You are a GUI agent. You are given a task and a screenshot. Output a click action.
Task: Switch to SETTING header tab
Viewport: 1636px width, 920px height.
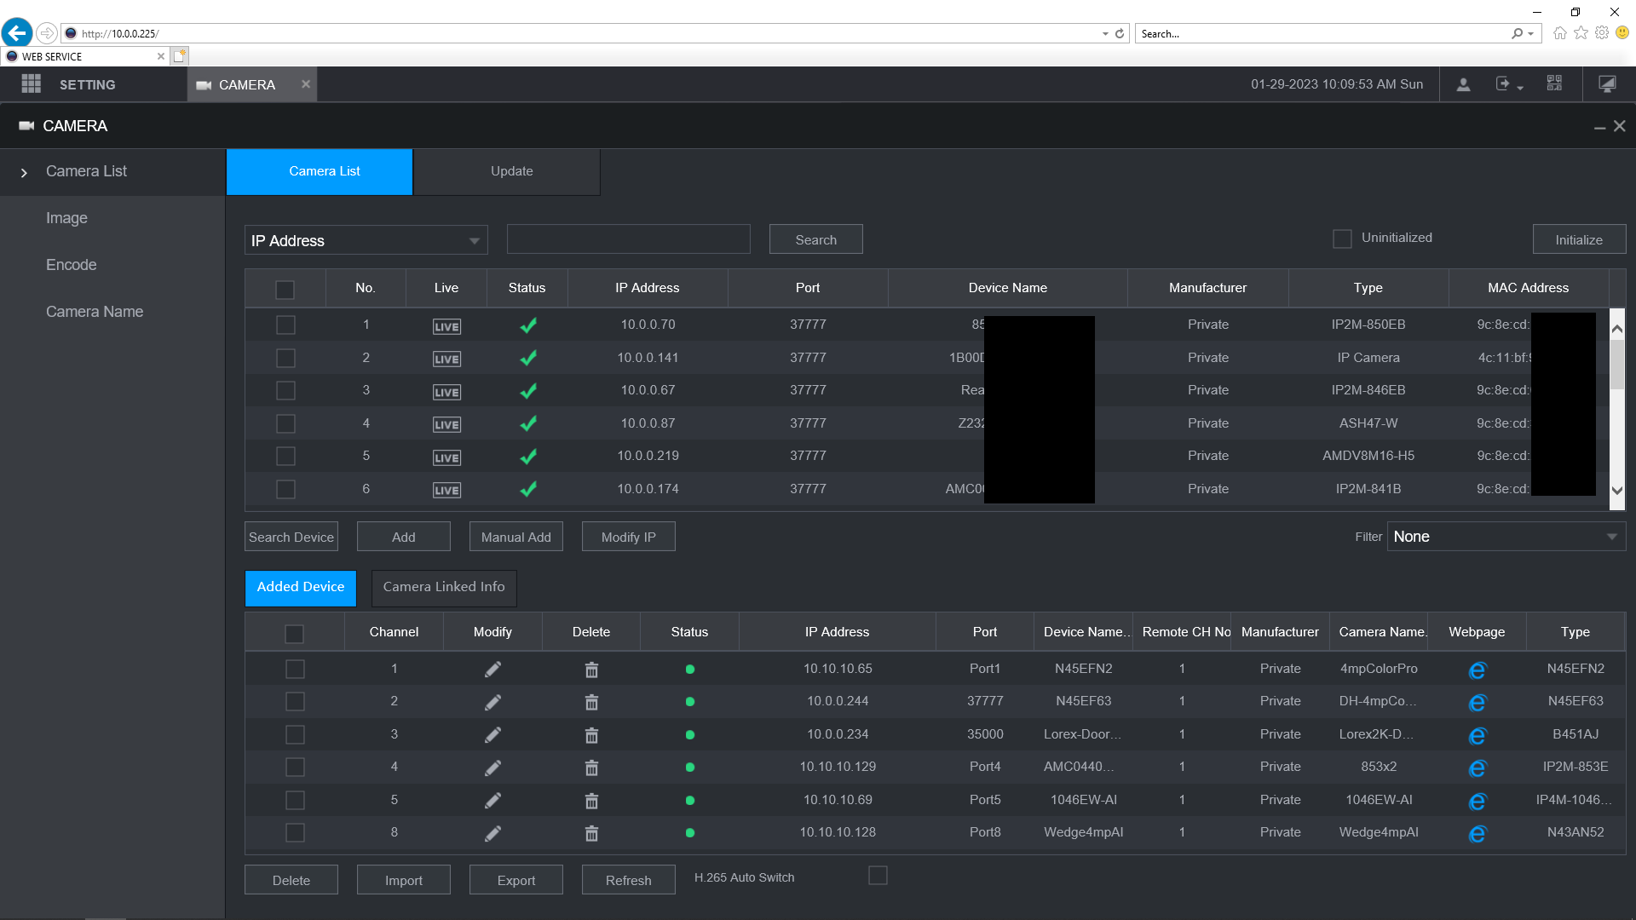click(87, 84)
